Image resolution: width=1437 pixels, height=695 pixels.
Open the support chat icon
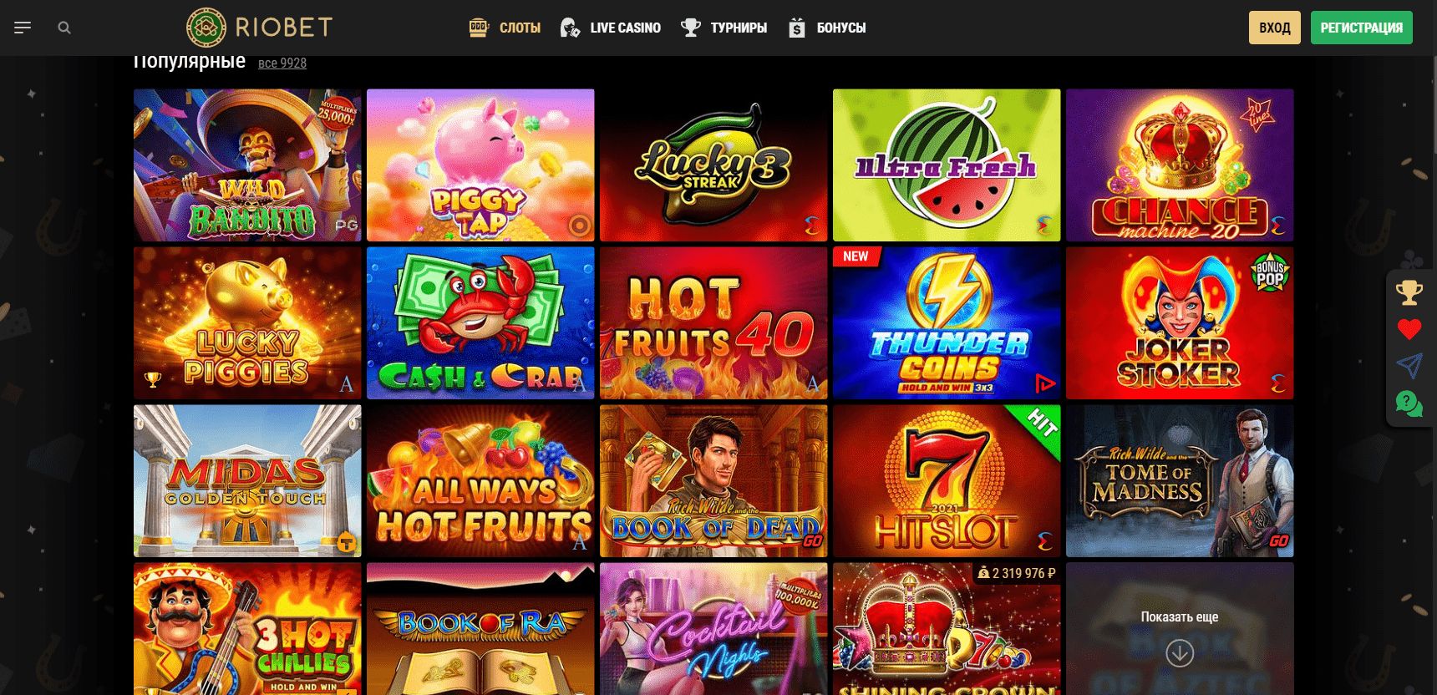click(x=1409, y=403)
